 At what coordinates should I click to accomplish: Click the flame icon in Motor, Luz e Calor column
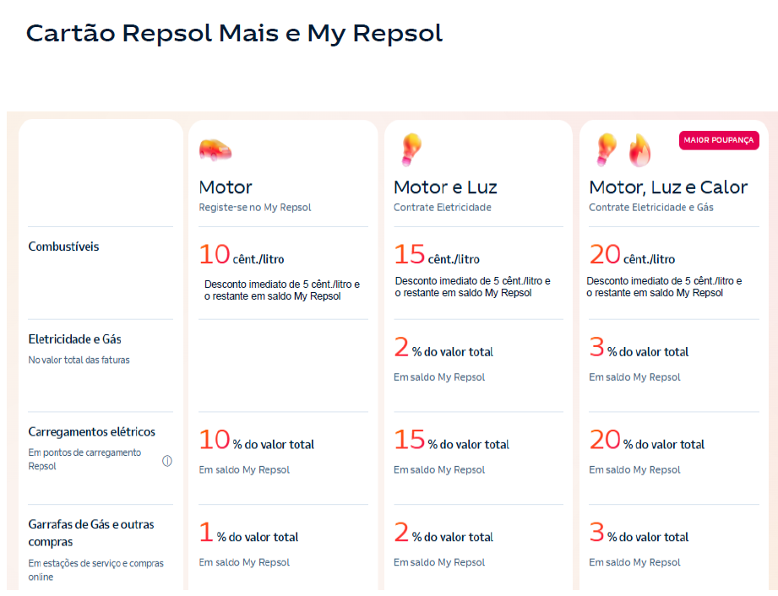tap(639, 150)
